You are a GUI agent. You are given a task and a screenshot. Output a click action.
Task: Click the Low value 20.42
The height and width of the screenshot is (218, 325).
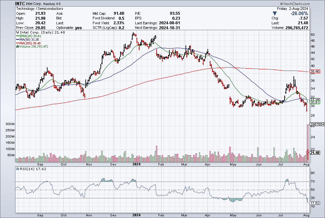pyautogui.click(x=40, y=23)
